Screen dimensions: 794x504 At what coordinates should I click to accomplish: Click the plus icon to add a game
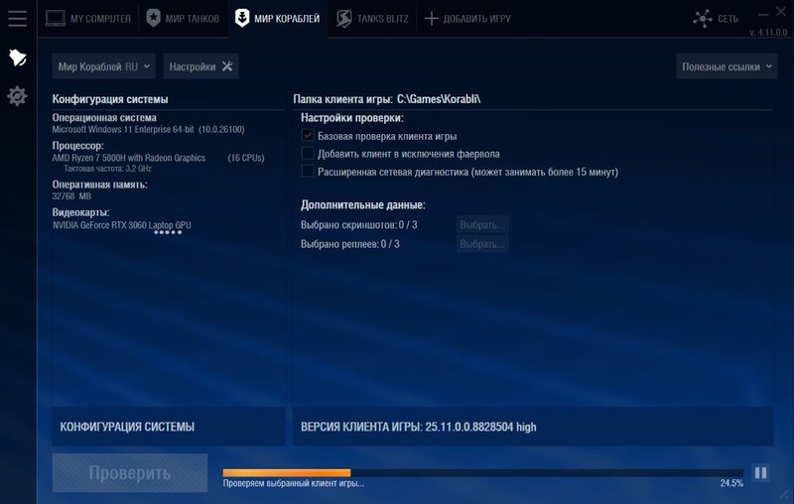click(431, 18)
